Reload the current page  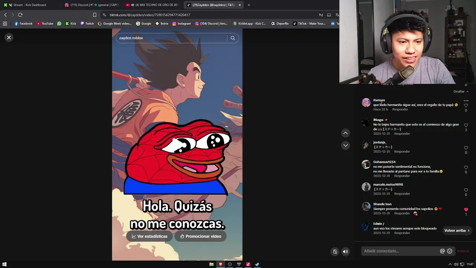[20, 15]
